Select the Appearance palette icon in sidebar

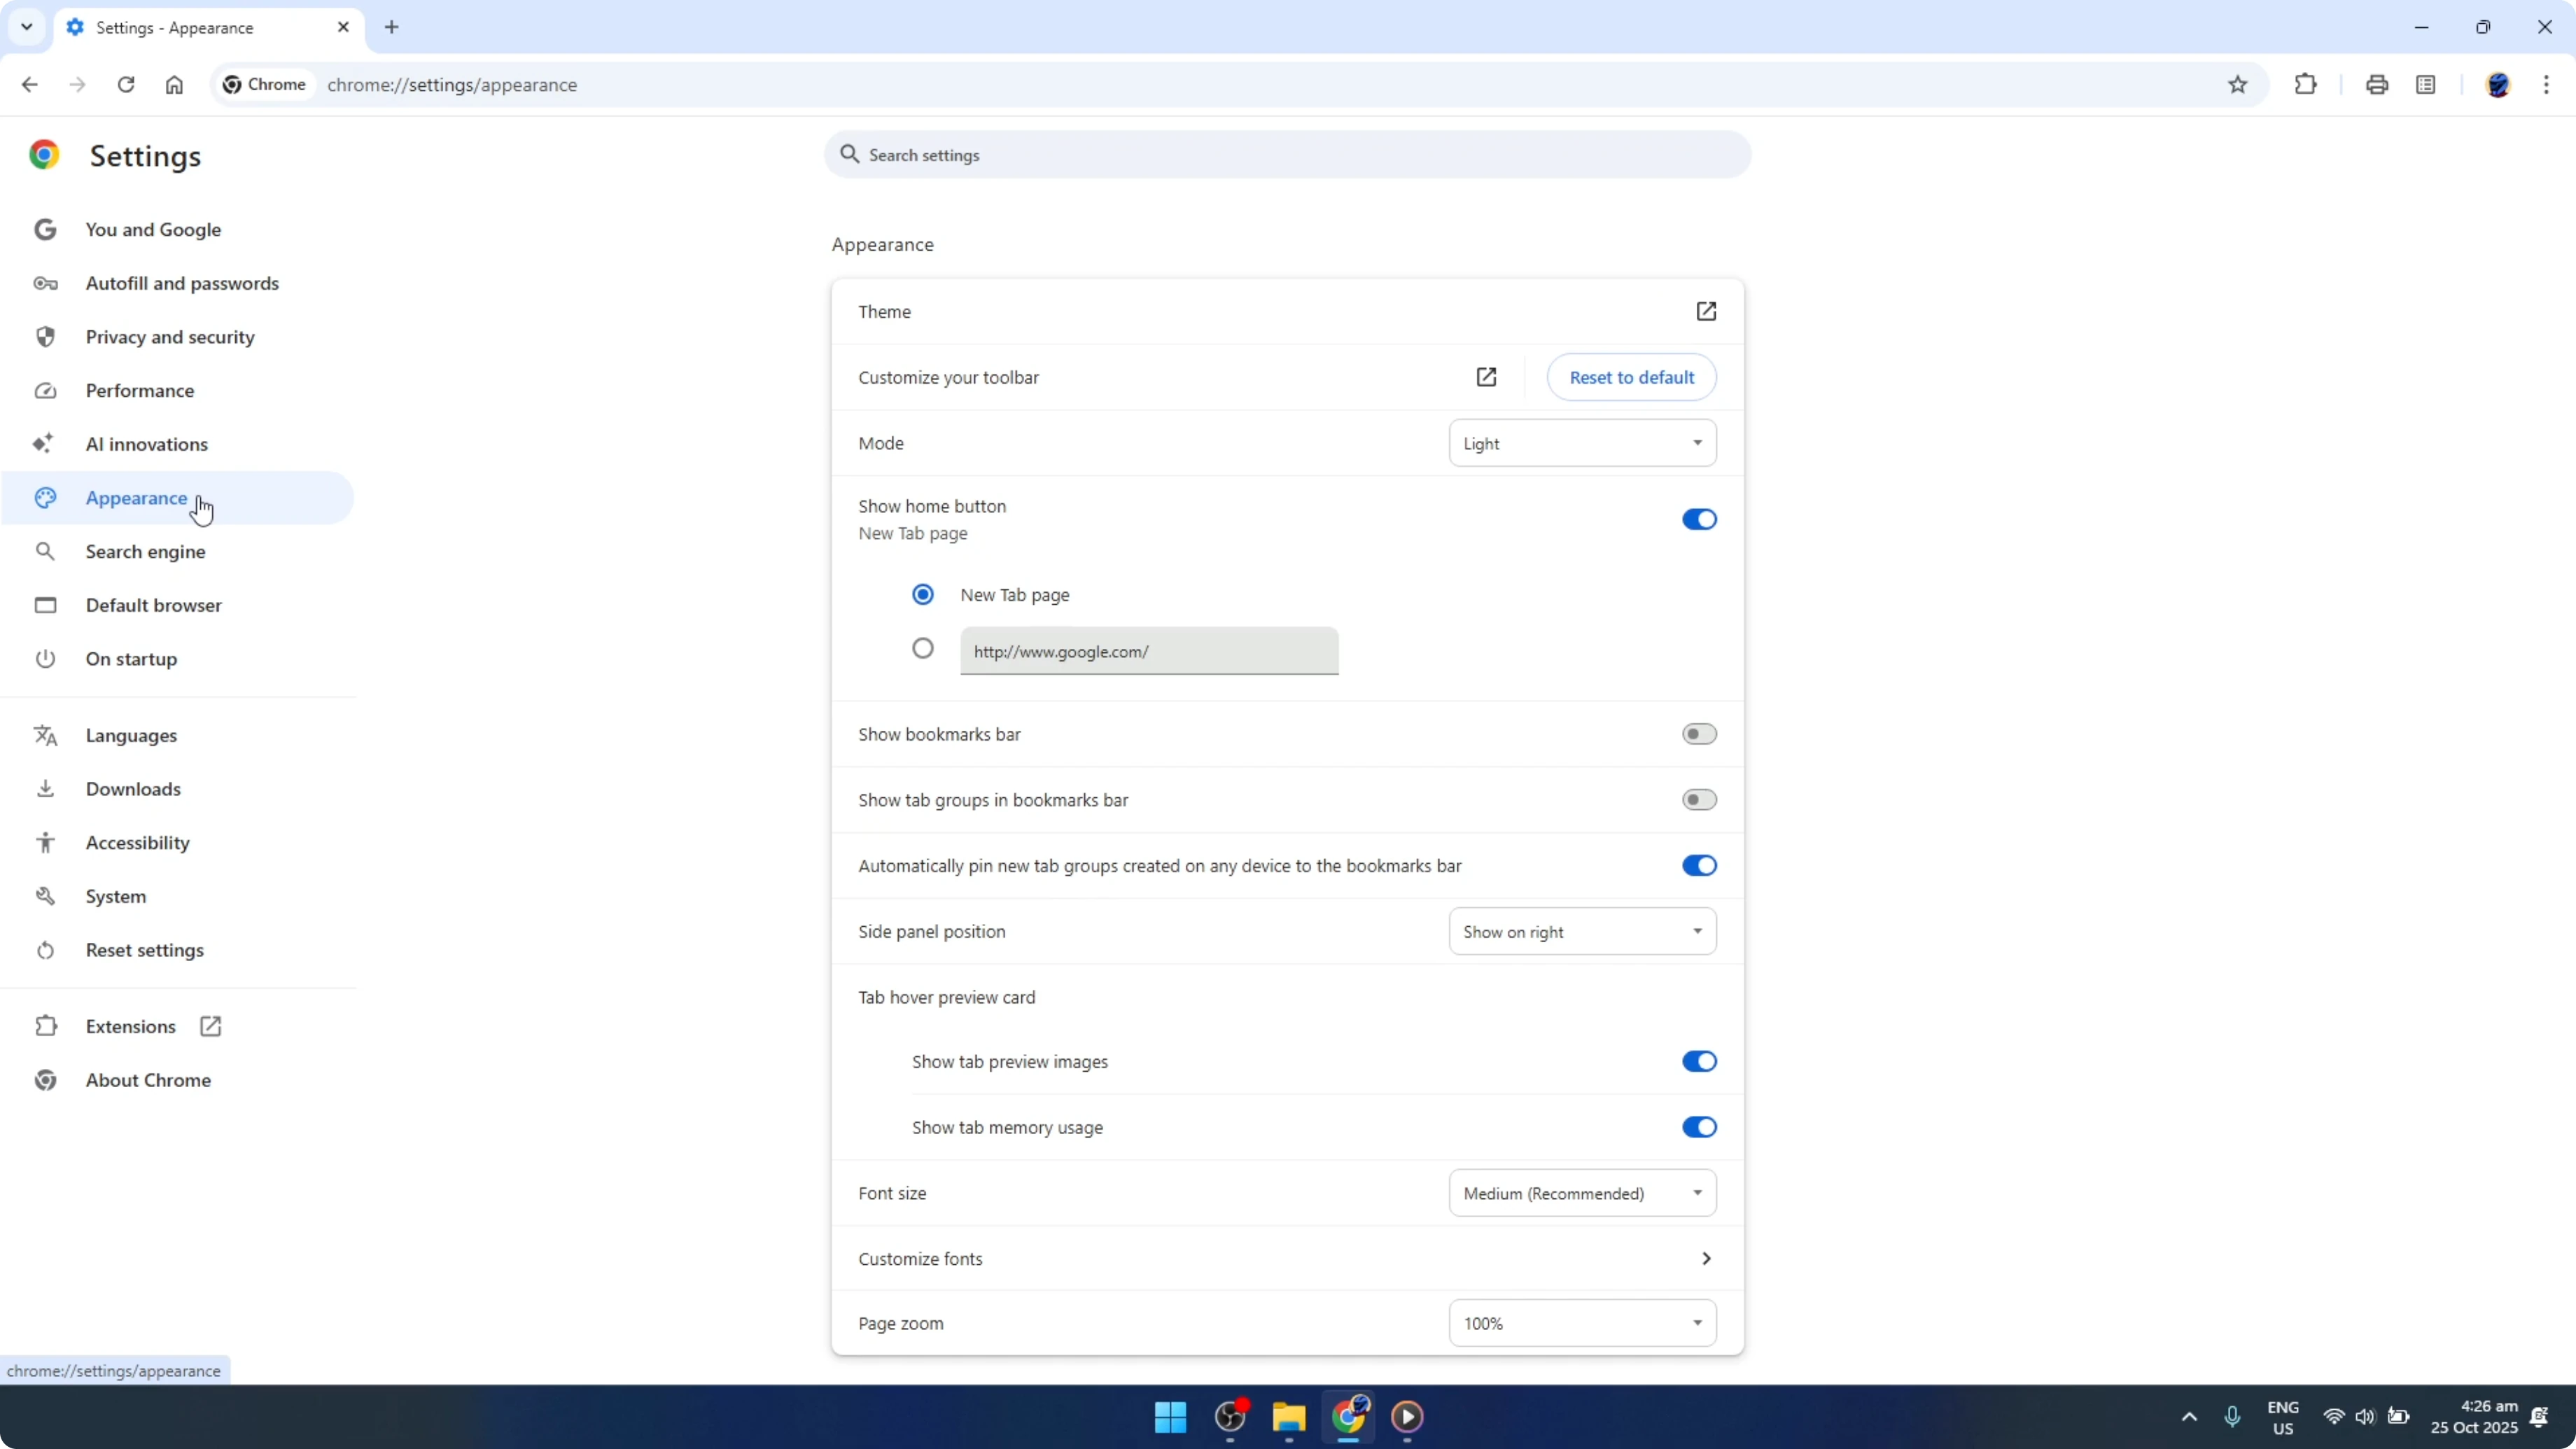coord(45,498)
